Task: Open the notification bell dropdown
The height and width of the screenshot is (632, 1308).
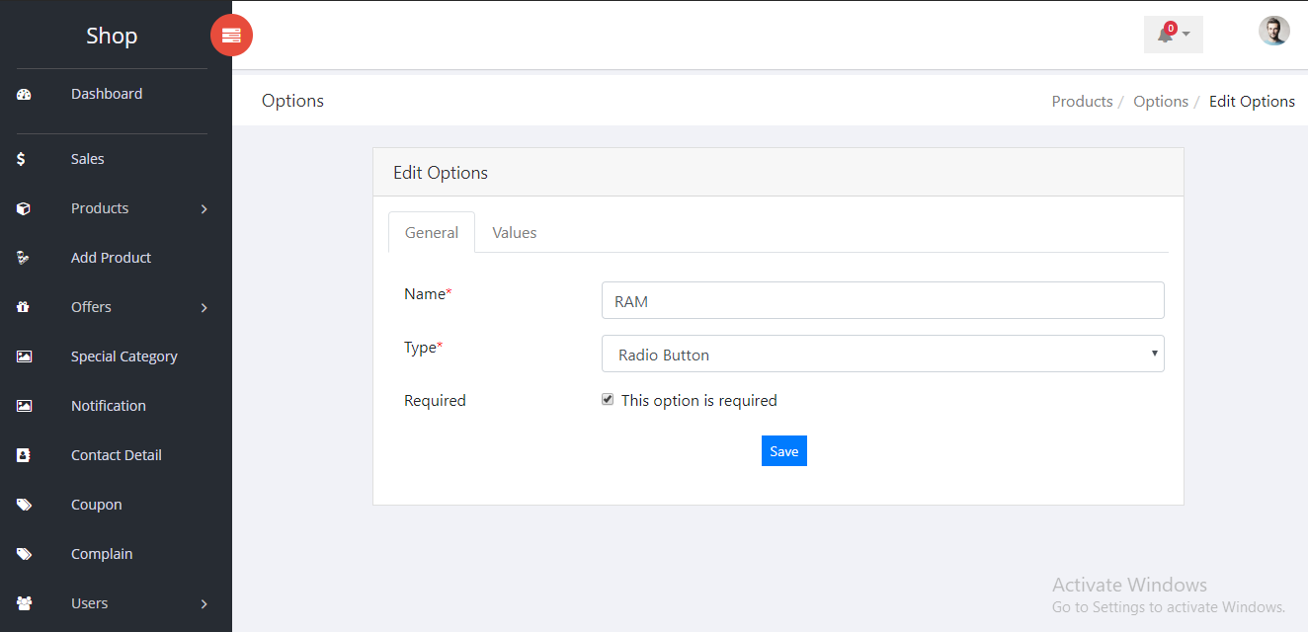Action: (x=1173, y=35)
